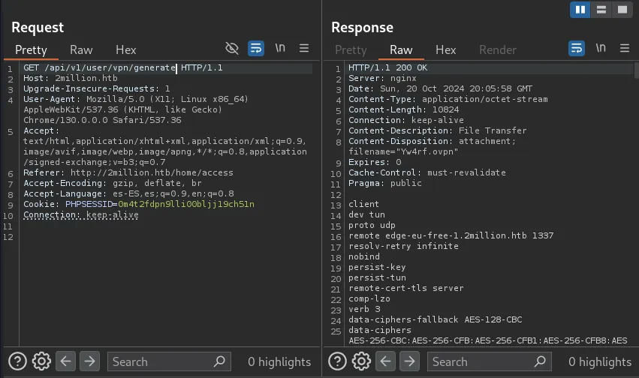Open the Raw tab in Request
The width and height of the screenshot is (639, 378).
click(81, 49)
